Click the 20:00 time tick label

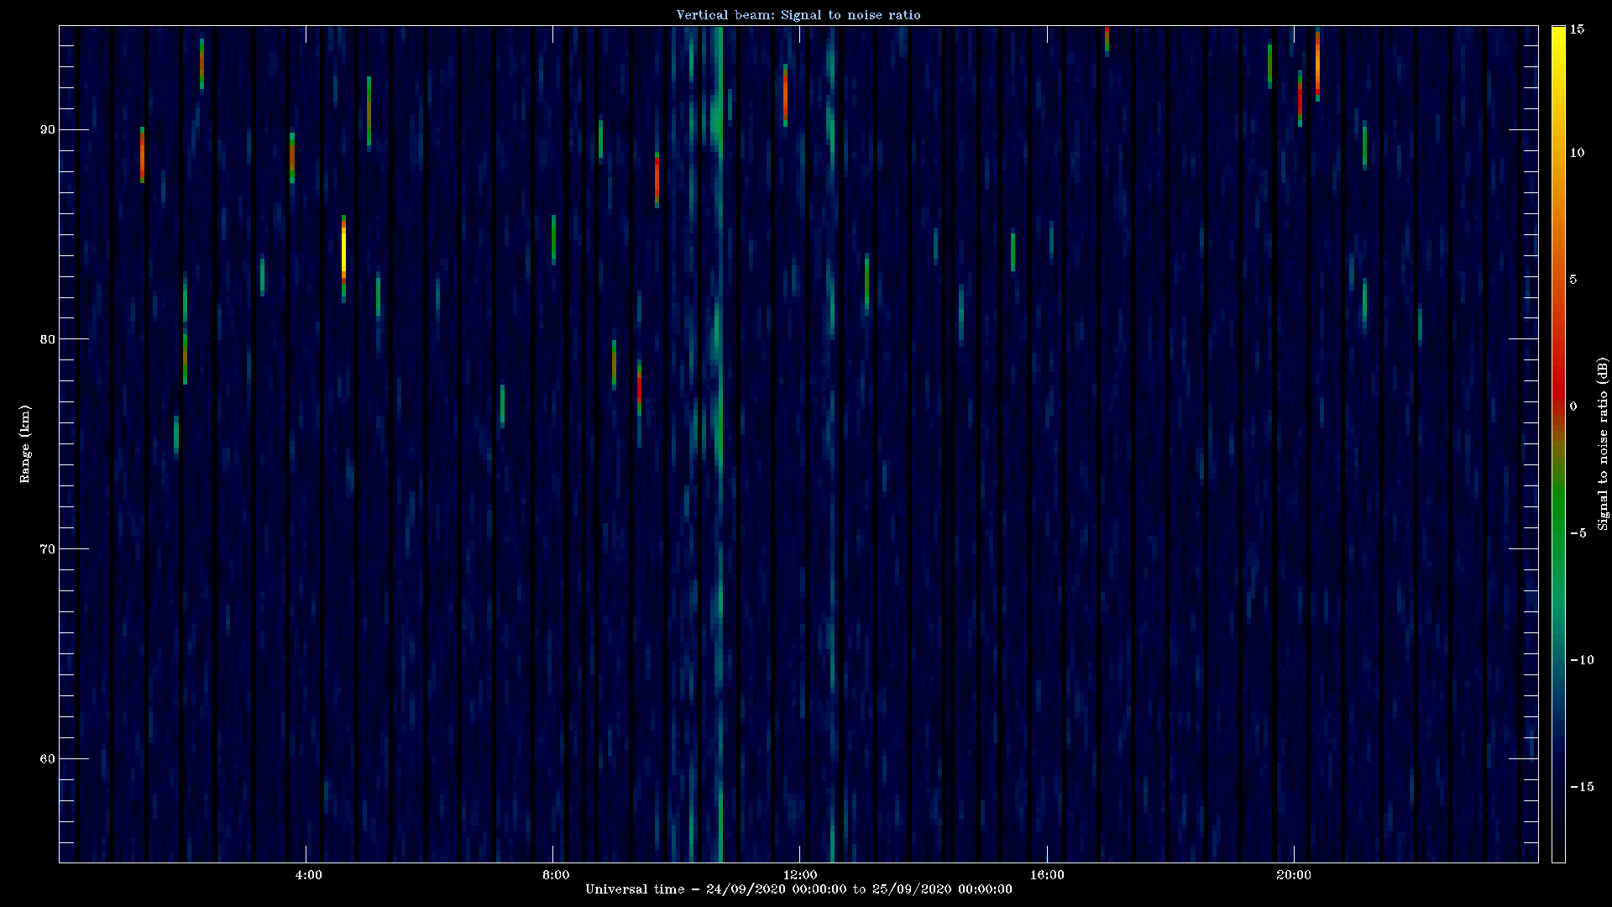[x=1294, y=875]
